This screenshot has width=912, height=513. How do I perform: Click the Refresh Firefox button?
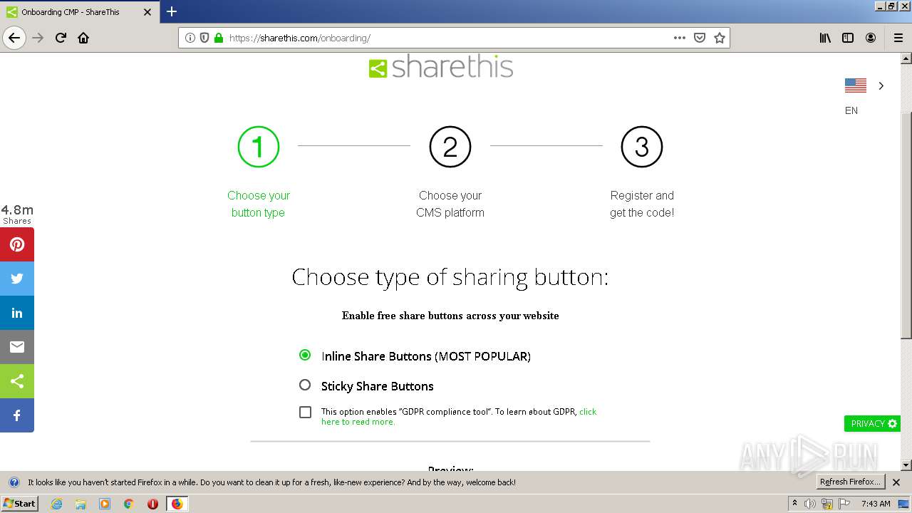[x=850, y=482]
